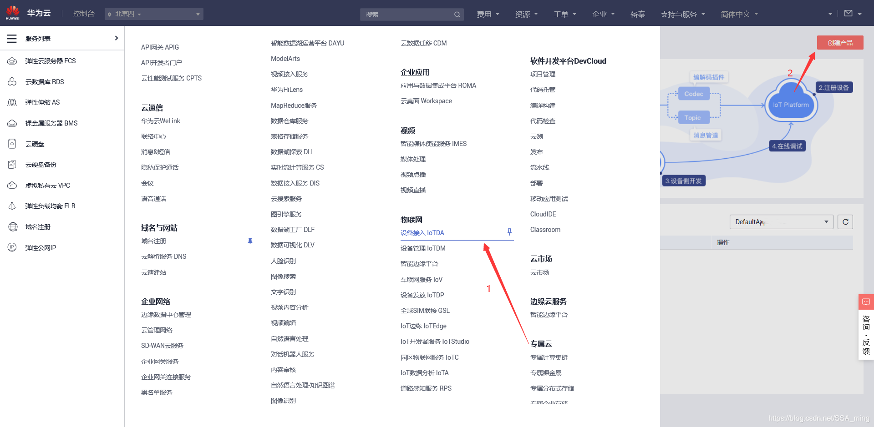874x427 pixels.
Task: Open 设备接入 IoTDA service link
Action: click(x=422, y=233)
